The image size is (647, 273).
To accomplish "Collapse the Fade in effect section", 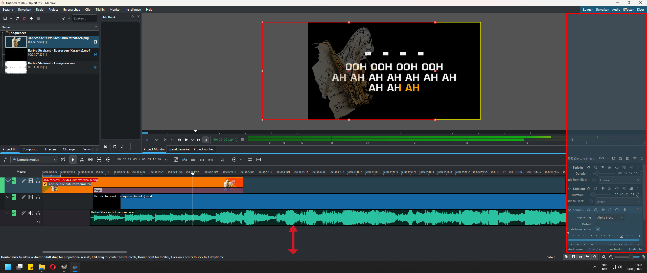I will [570, 167].
